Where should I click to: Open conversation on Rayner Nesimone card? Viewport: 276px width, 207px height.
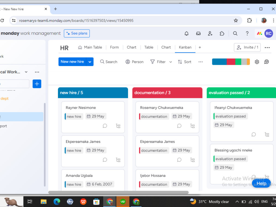coord(105,126)
